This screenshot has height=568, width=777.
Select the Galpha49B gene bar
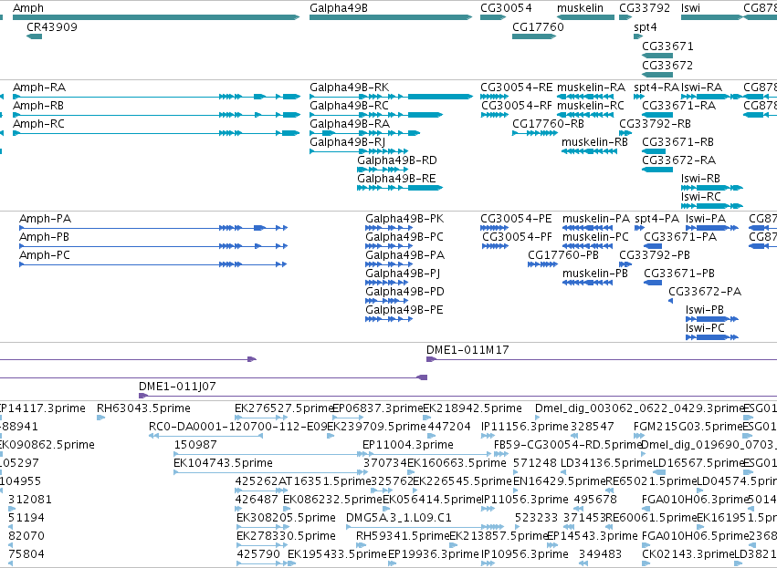391,17
